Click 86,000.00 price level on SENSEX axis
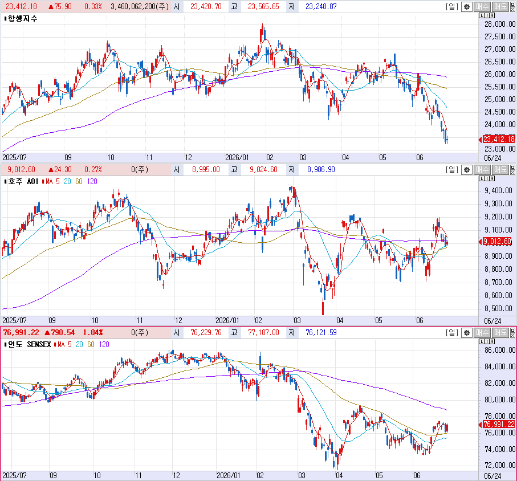Screen dimensions: 517x481 [499, 350]
